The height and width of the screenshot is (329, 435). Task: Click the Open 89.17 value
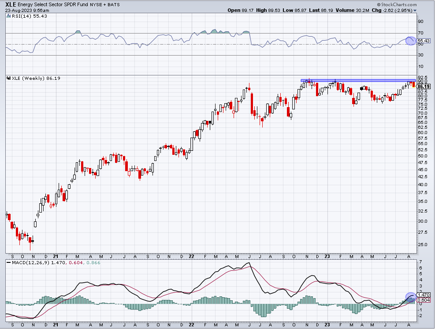click(x=241, y=10)
